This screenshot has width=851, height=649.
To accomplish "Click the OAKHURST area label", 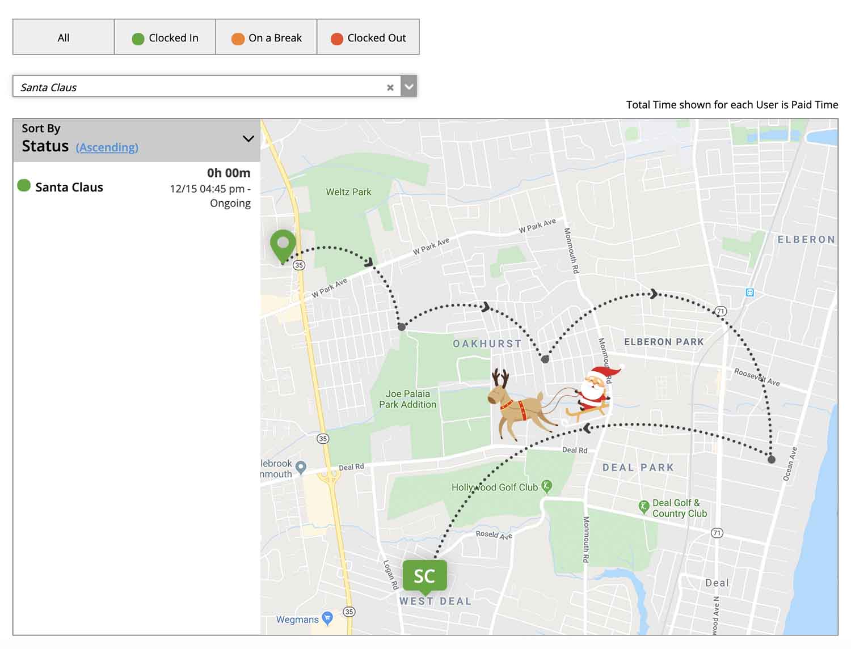I will click(x=487, y=343).
